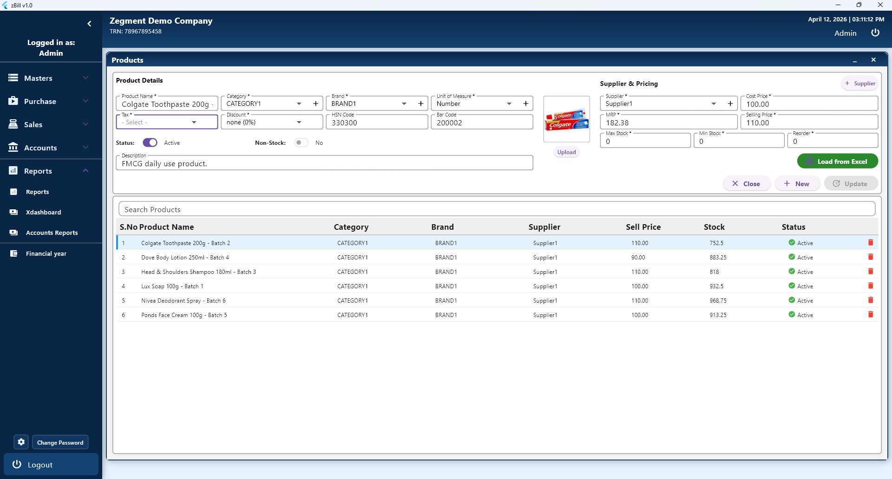Viewport: 892px width, 479px height.
Task: Click the Search Products field
Action: tap(497, 209)
